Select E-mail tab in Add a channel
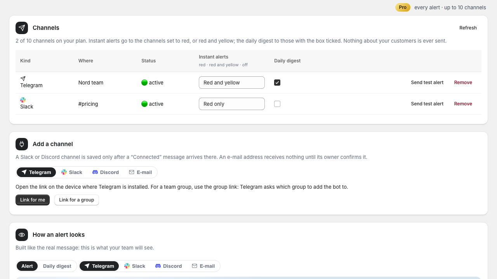 coord(141,172)
